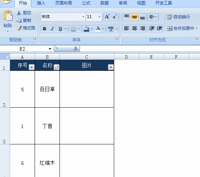Screen dimensions: 200x177
Task: Switch to 页面布局 tab
Action: coord(64,3)
